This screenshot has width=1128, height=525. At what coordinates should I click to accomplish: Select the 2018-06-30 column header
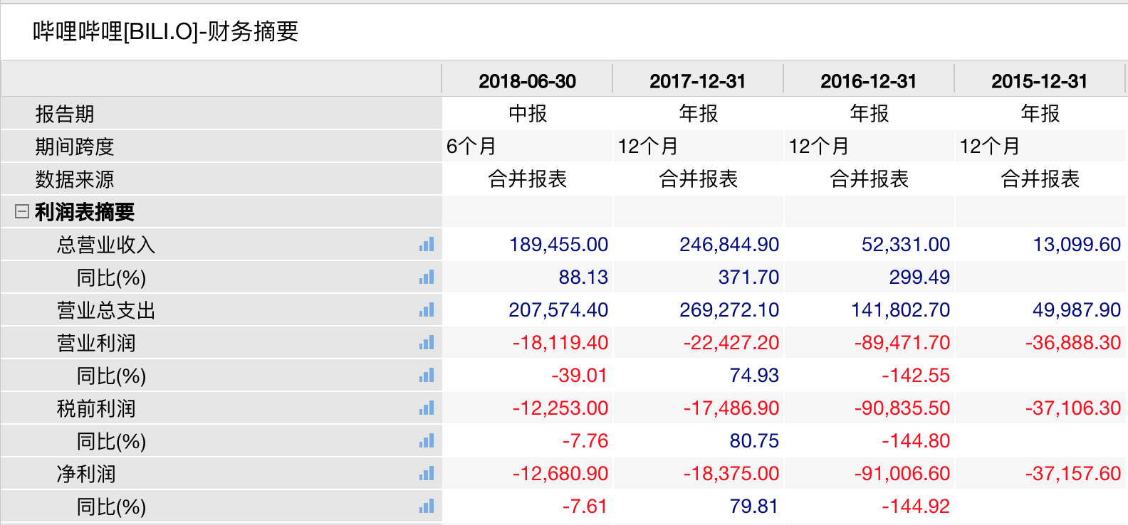tap(527, 81)
